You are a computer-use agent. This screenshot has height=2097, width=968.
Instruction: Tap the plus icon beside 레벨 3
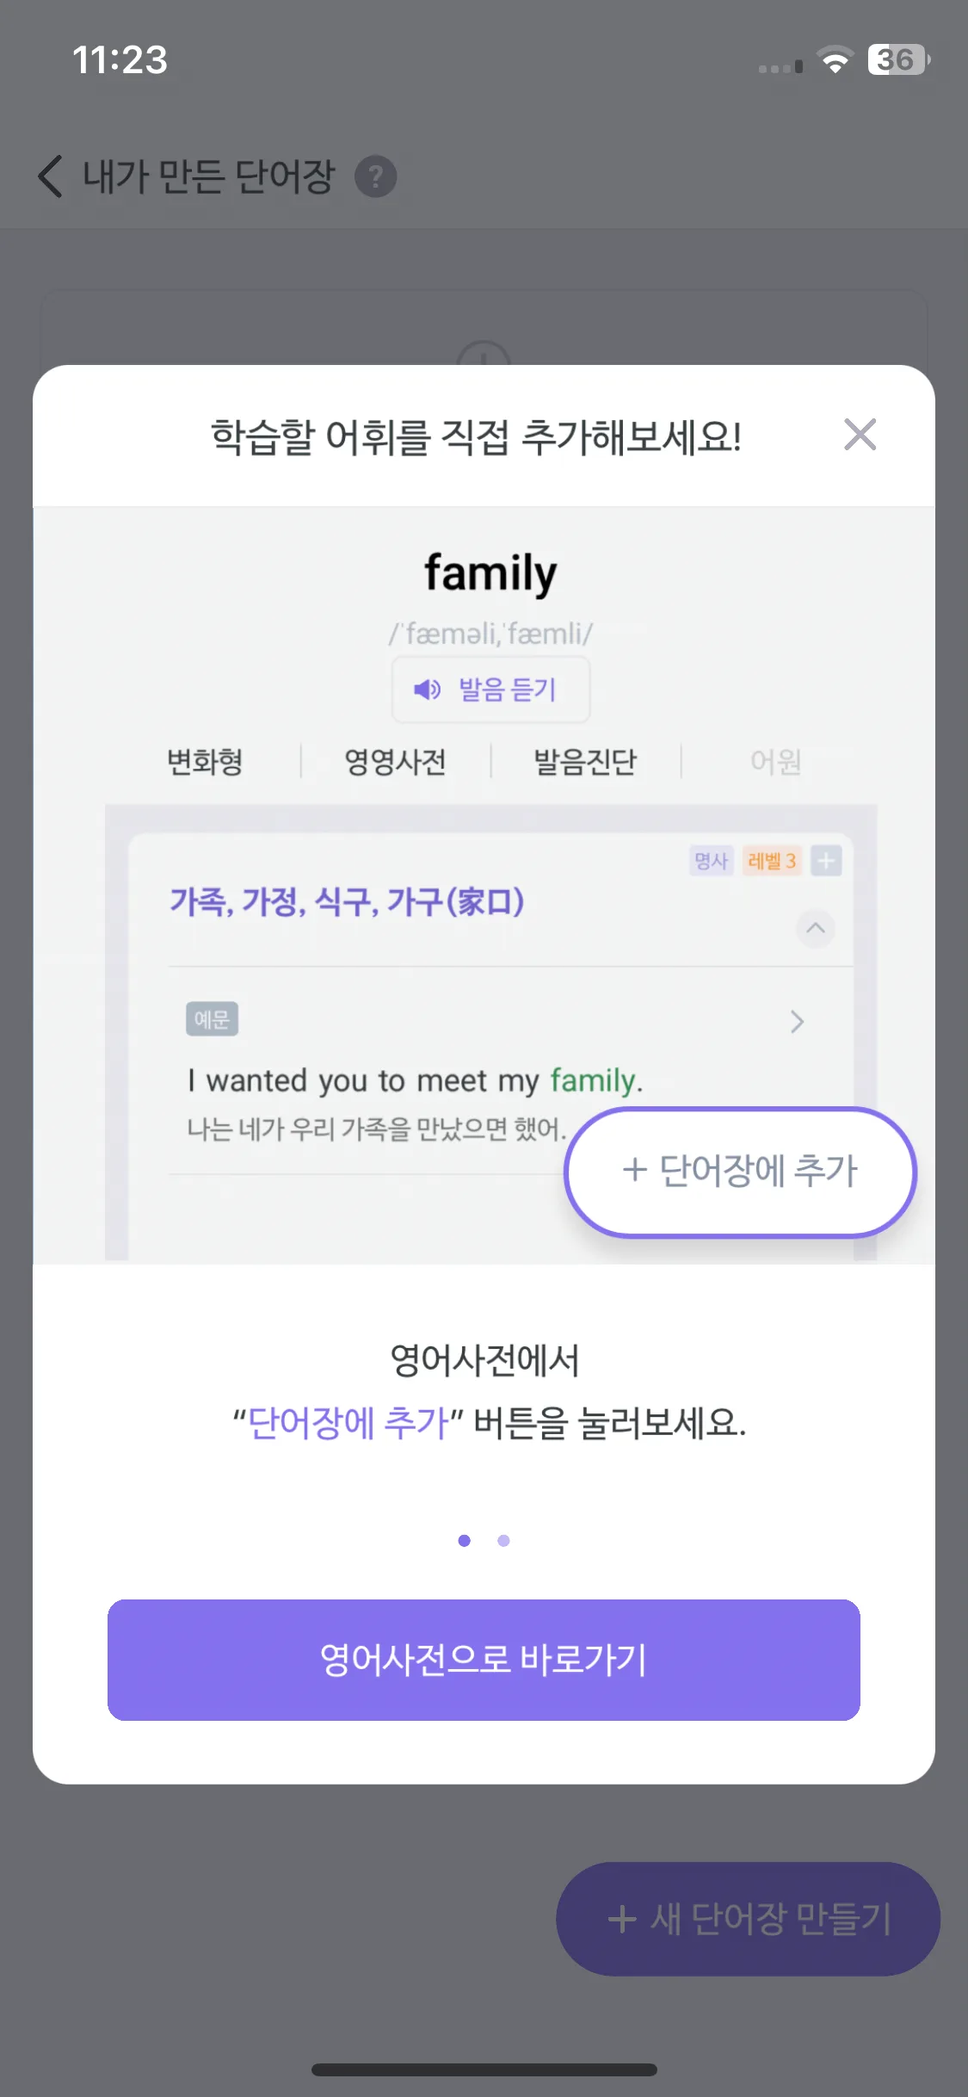826,860
